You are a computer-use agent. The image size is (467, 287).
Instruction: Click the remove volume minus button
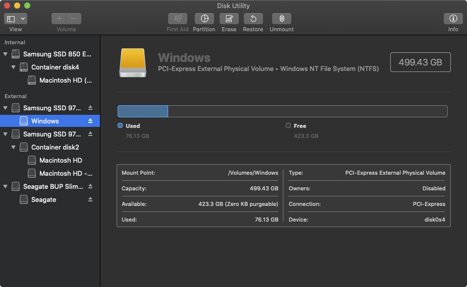click(74, 19)
